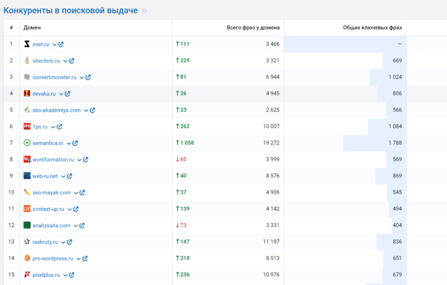Open the seo-mayak.com domain link
The image size is (447, 285).
(x=51, y=193)
